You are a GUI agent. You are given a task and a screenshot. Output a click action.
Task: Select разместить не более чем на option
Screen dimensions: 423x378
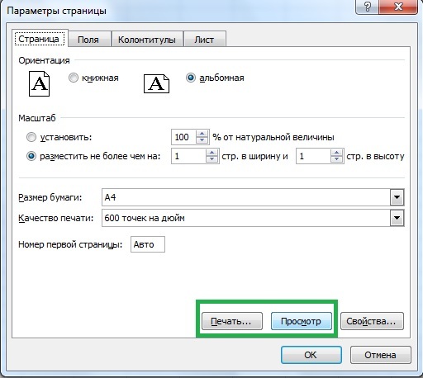(x=31, y=156)
